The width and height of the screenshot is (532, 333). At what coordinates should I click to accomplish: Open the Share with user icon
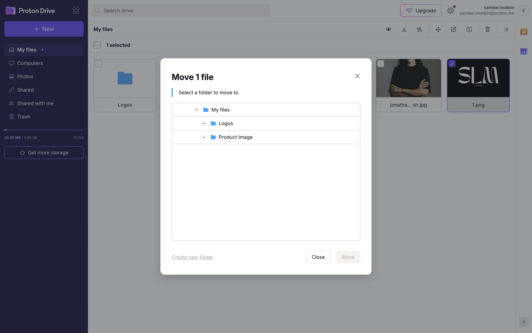click(419, 29)
